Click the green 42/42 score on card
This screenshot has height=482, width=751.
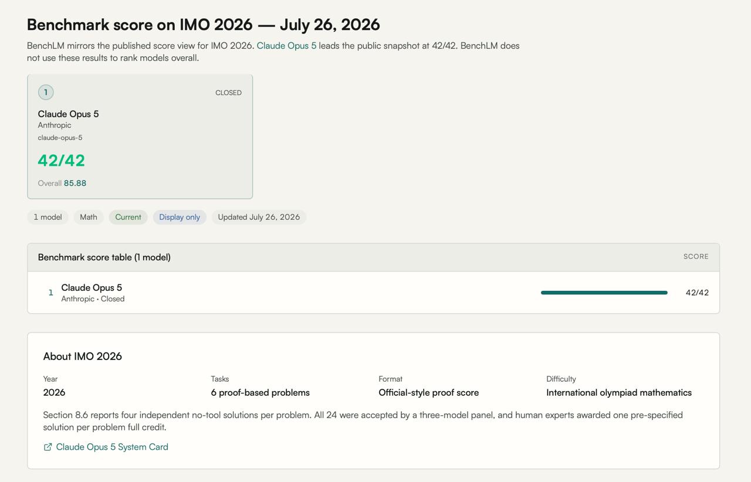[x=62, y=160]
